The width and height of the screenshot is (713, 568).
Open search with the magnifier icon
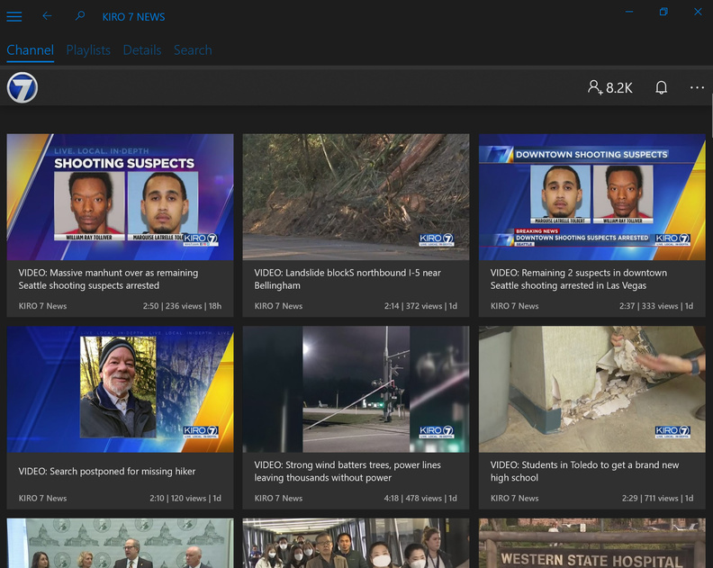(x=80, y=16)
